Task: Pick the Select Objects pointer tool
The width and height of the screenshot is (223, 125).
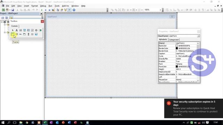Action: pos(13,30)
